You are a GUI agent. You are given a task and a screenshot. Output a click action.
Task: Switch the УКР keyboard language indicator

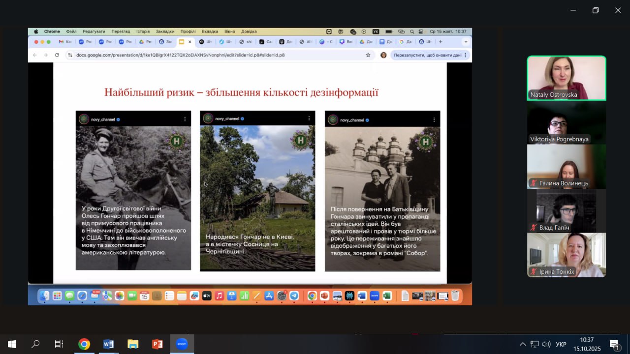(x=561, y=344)
